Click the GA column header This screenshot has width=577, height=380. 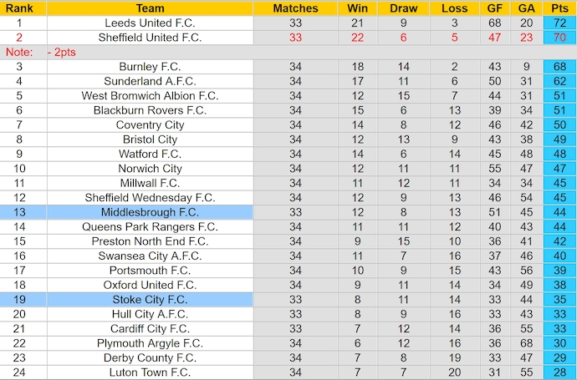[x=525, y=8]
